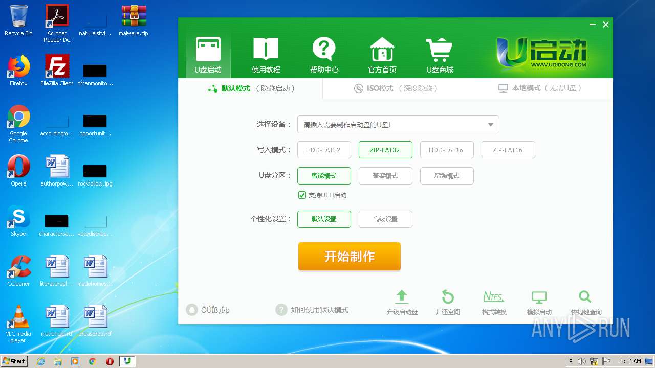Image resolution: width=655 pixels, height=368 pixels.
Task: Click the volume icon in system tray
Action: [582, 361]
